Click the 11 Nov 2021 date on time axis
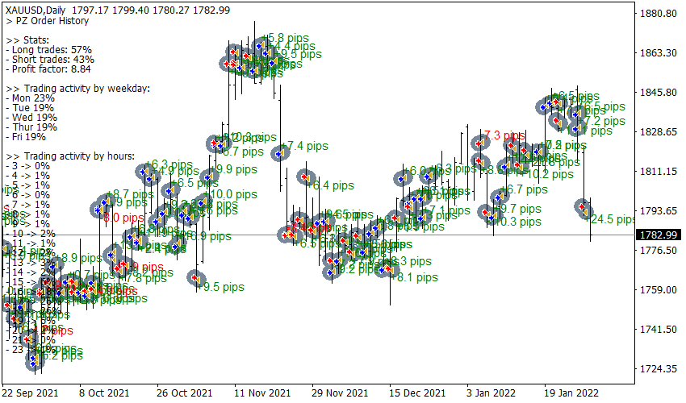686x403 pixels. [x=262, y=393]
